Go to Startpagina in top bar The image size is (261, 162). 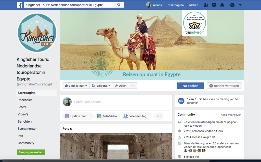pyautogui.click(x=175, y=5)
